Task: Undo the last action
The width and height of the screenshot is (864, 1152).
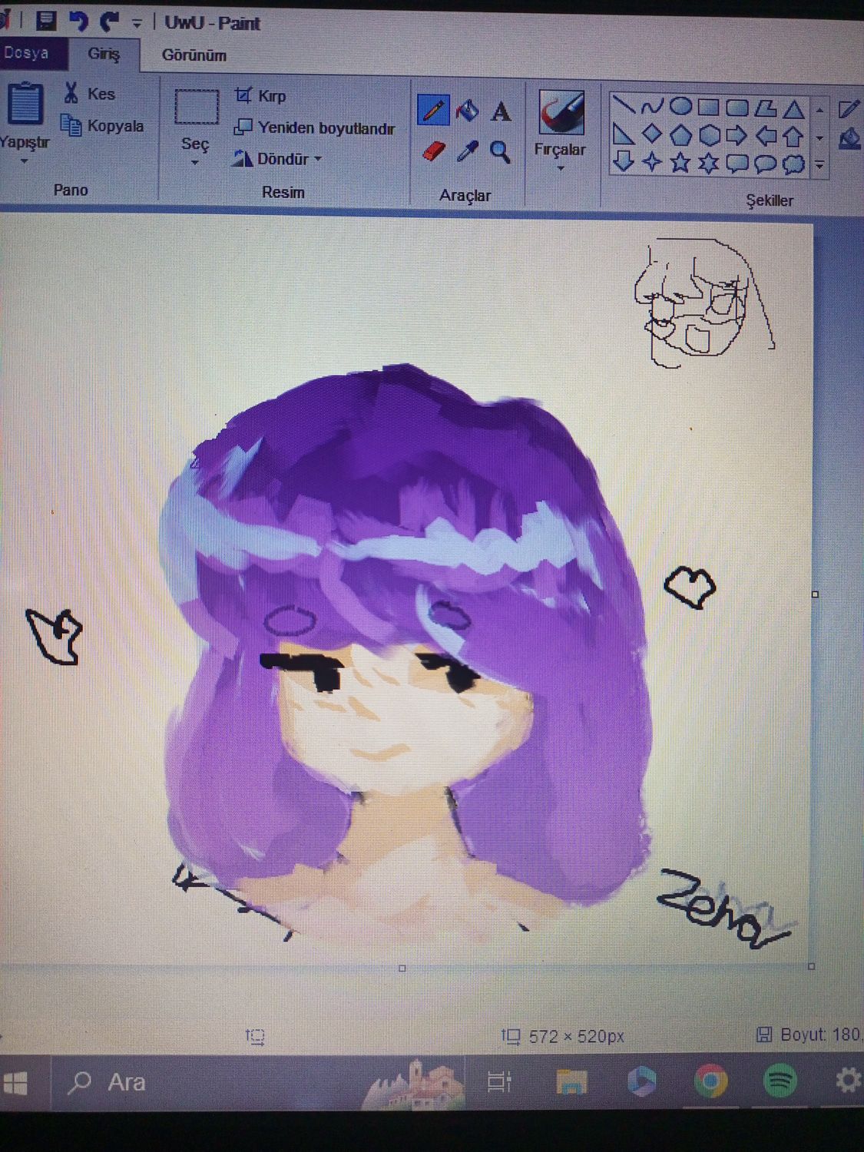Action: tap(78, 21)
